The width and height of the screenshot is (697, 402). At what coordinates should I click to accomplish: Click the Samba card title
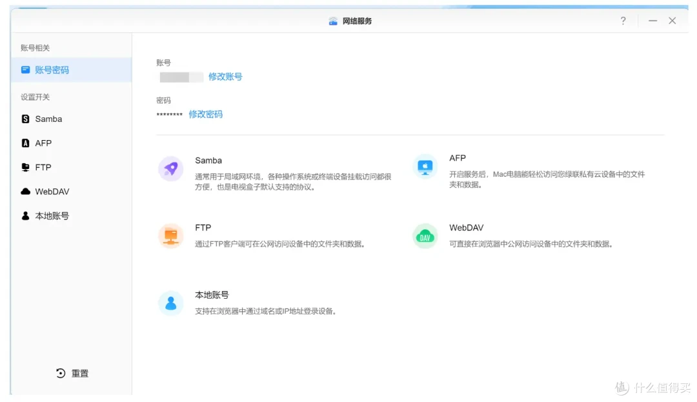coord(208,161)
